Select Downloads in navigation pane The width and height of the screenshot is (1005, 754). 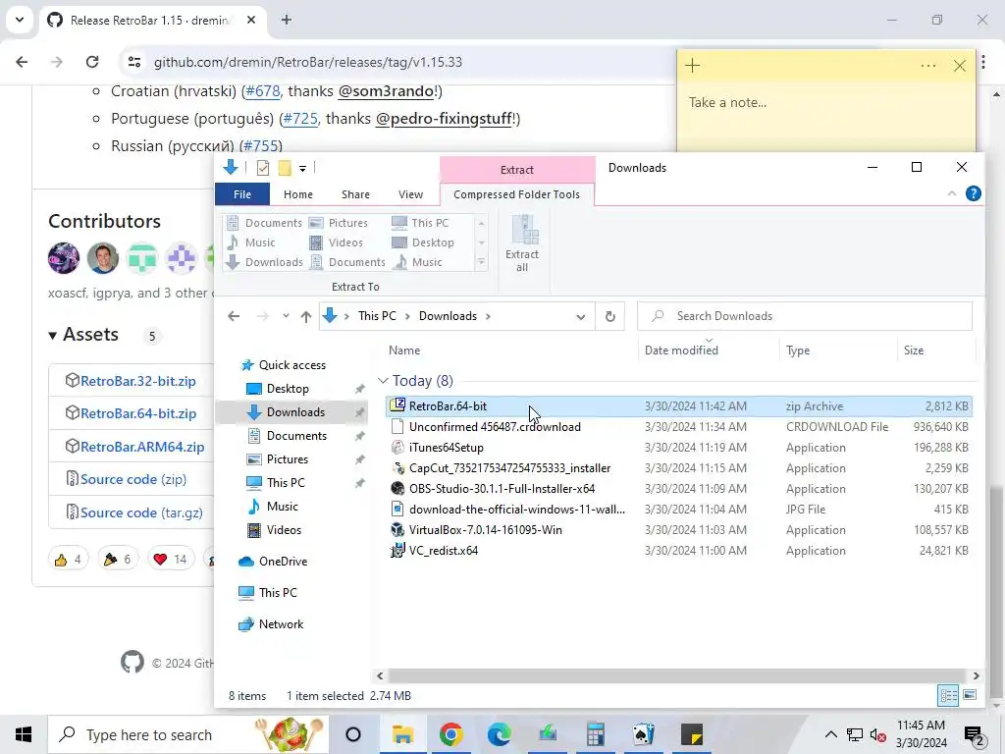295,412
